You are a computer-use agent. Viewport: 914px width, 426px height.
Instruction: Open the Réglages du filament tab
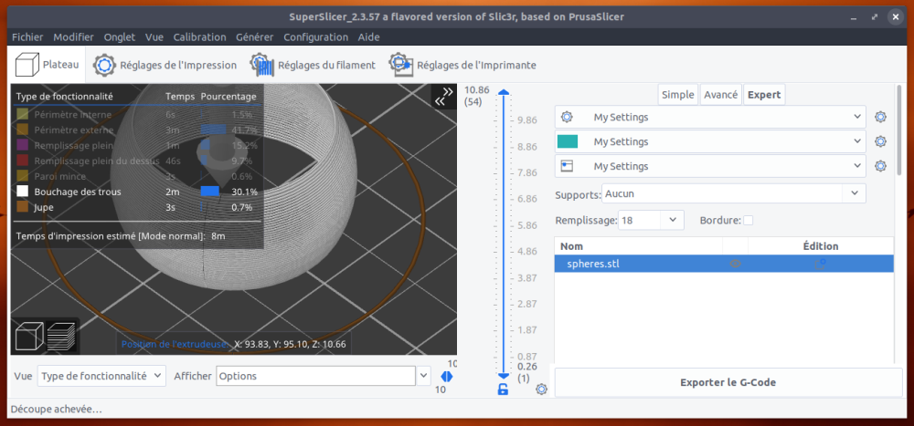(313, 65)
